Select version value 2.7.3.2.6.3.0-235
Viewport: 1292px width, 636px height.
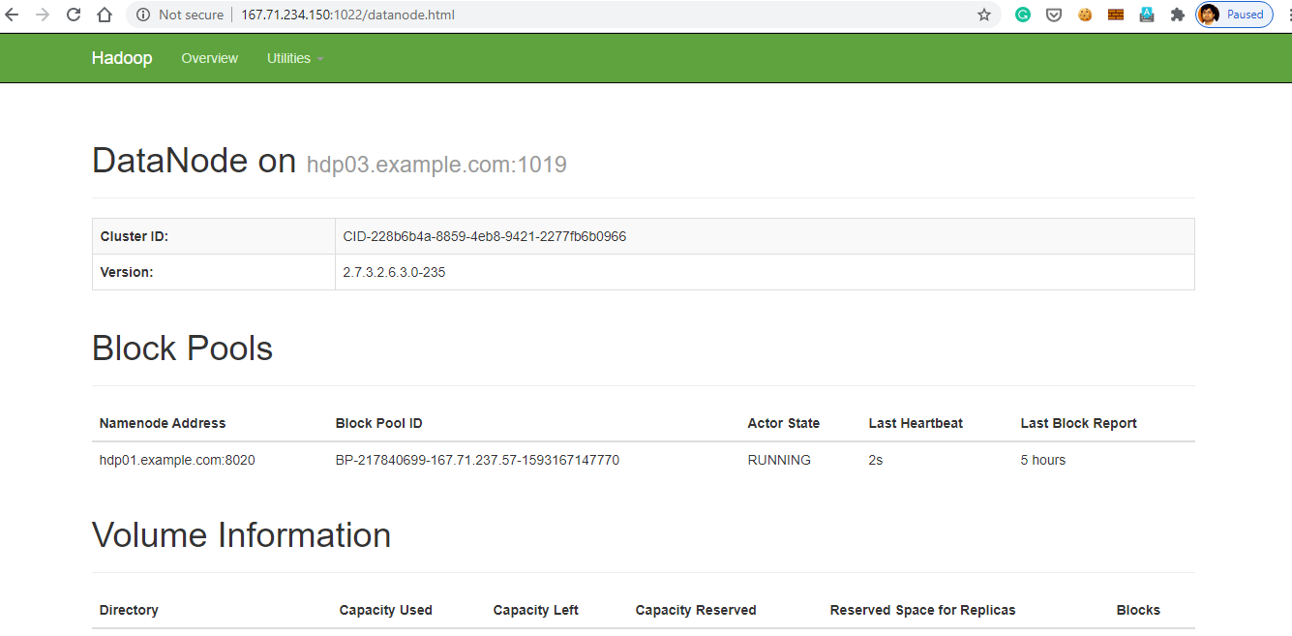tap(394, 272)
